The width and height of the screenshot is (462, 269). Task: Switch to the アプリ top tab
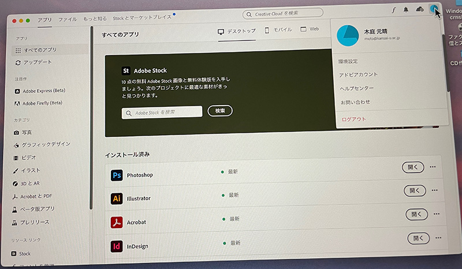click(x=44, y=20)
